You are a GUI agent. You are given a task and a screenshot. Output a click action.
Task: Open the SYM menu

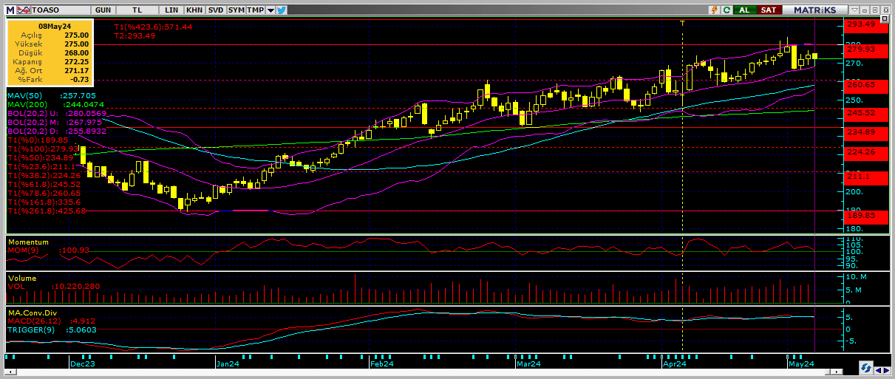pyautogui.click(x=236, y=10)
